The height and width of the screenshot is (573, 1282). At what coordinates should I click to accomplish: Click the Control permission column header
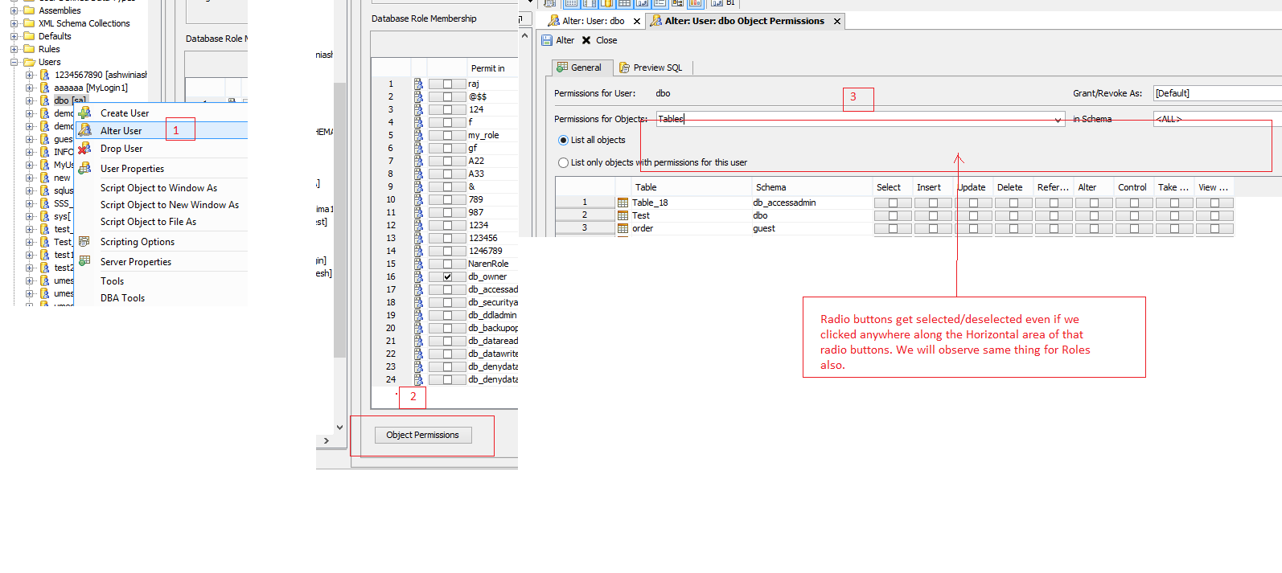click(x=1133, y=187)
